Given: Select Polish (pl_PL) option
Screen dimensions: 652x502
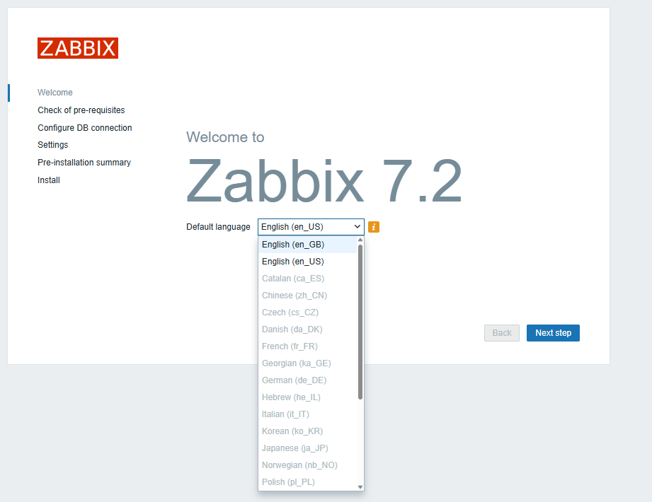Looking at the screenshot, I should 308,482.
